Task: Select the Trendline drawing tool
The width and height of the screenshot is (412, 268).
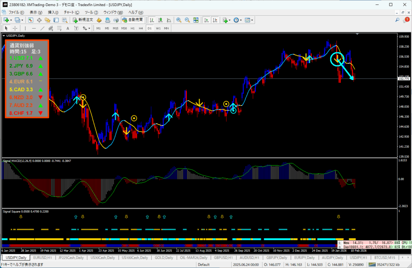Action: pos(43,28)
